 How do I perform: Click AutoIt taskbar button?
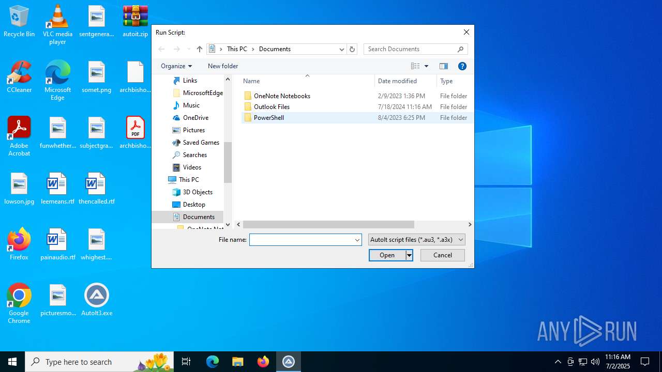click(x=289, y=362)
